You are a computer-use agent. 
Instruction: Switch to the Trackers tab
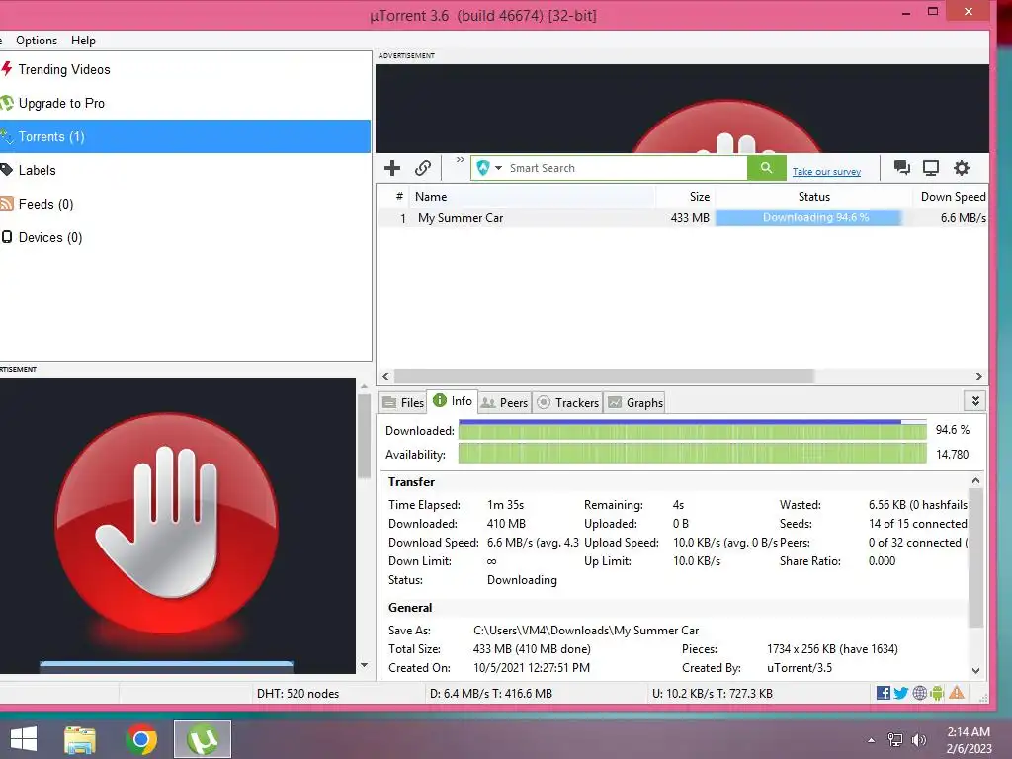point(568,403)
